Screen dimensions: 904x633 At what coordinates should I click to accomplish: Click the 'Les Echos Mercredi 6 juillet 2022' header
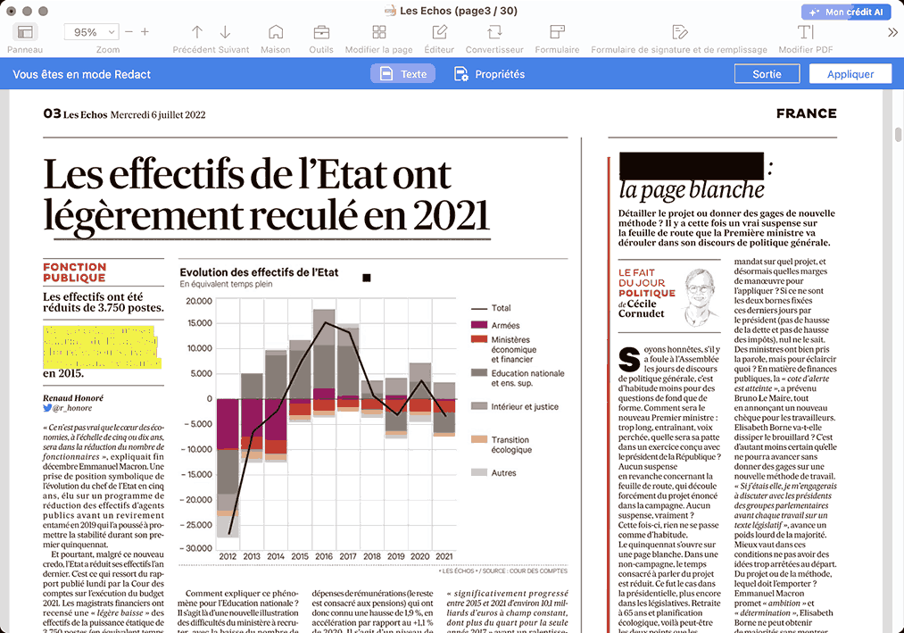pos(134,115)
